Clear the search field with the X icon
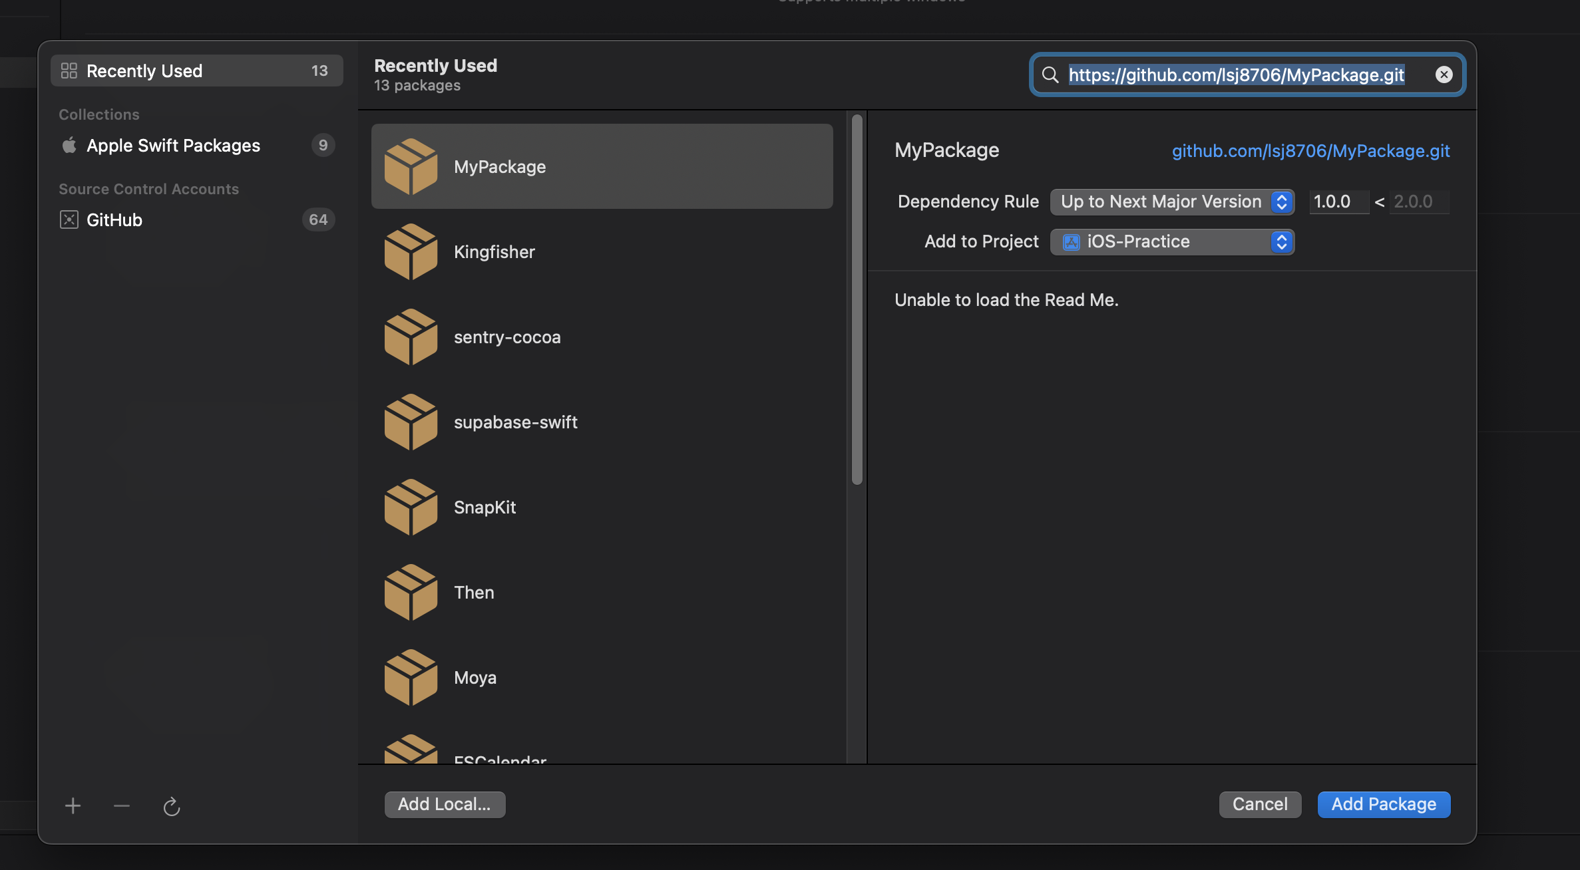The height and width of the screenshot is (870, 1580). coord(1444,74)
